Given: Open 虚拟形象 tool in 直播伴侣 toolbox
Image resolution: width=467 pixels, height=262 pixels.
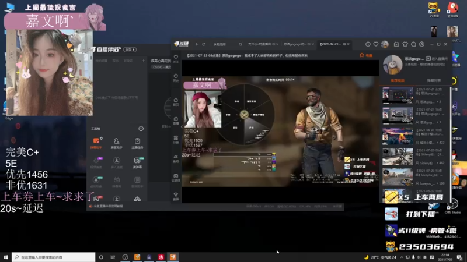Looking at the screenshot, I should pyautogui.click(x=96, y=182).
